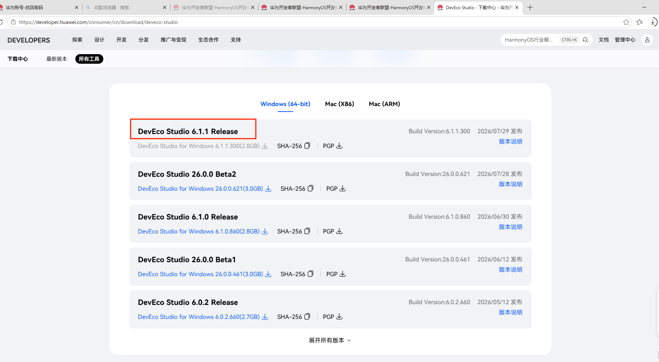Download DevEco Studio for Windows 26.0.0.621
The width and height of the screenshot is (659, 362).
coord(204,189)
